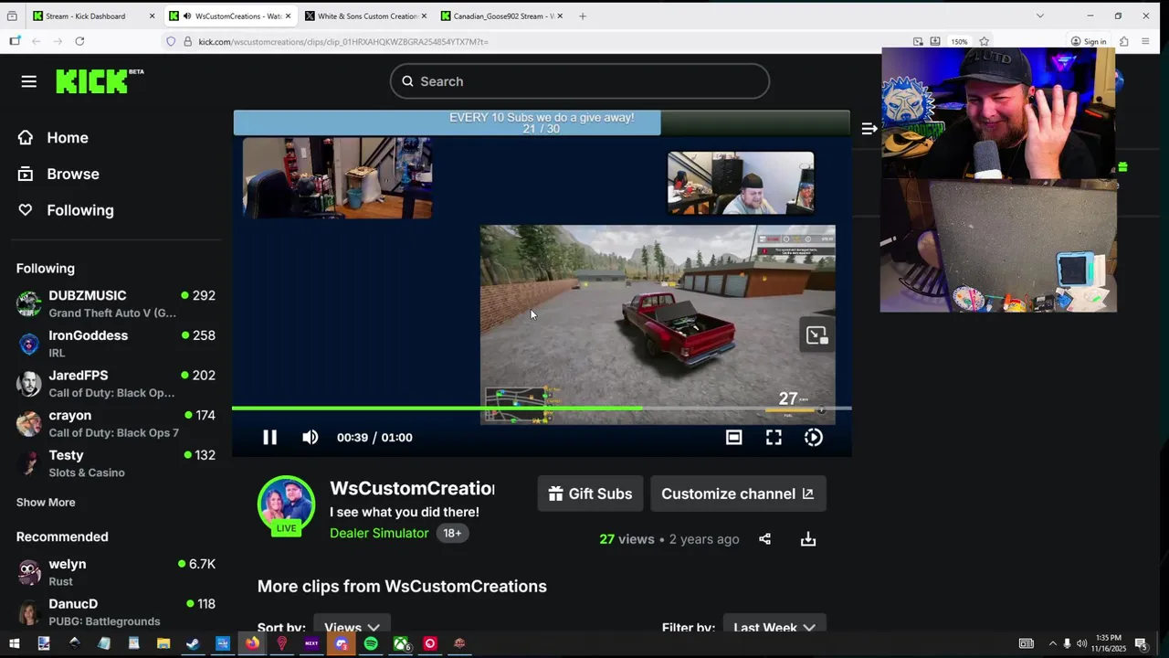Open a new browser tab

(582, 16)
